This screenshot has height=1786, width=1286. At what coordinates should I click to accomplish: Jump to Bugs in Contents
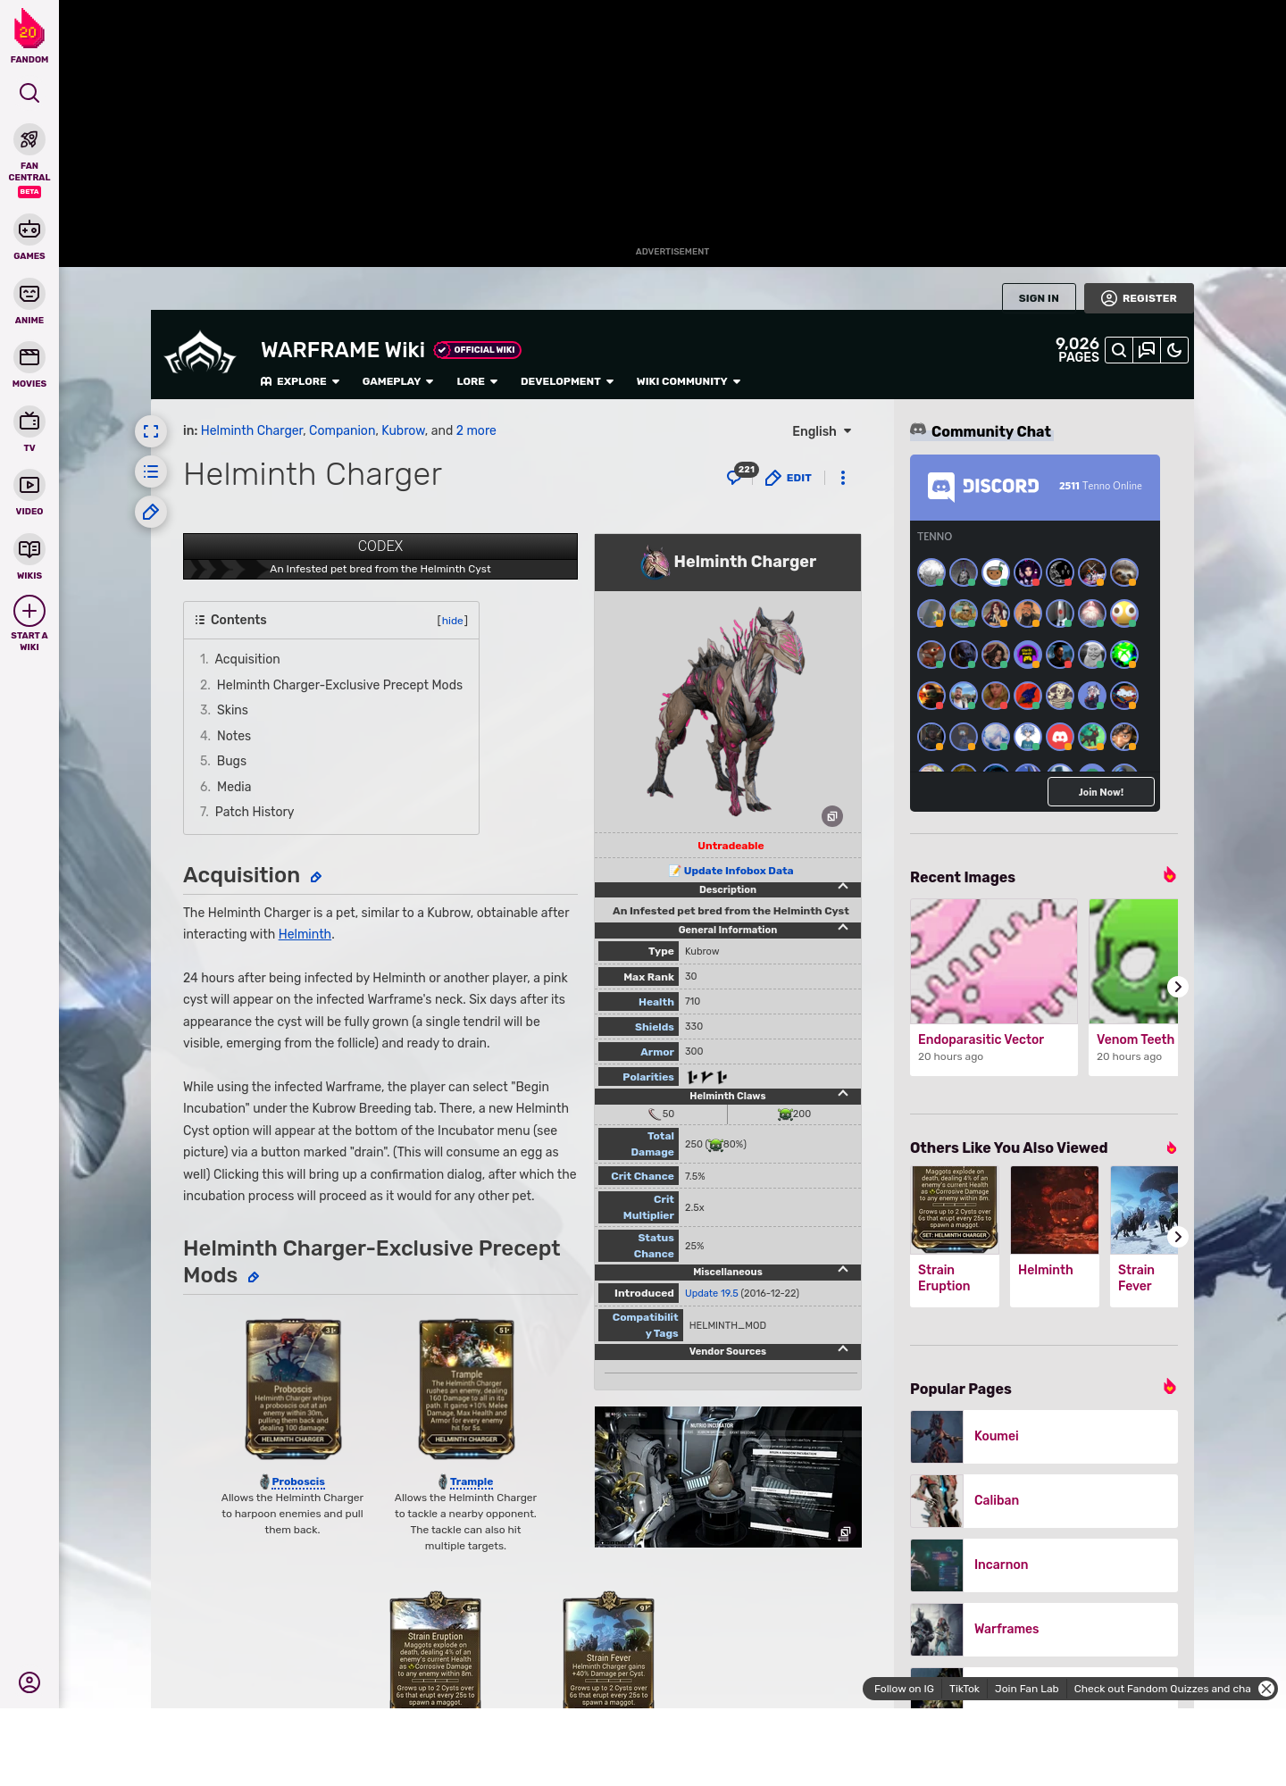[231, 761]
